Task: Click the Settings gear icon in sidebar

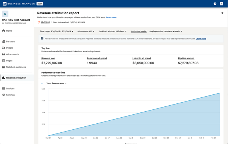Action: tap(3, 95)
